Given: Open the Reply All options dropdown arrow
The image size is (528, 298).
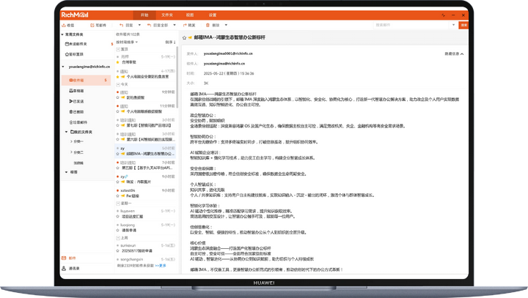Looking at the screenshot, I should click(175, 25).
